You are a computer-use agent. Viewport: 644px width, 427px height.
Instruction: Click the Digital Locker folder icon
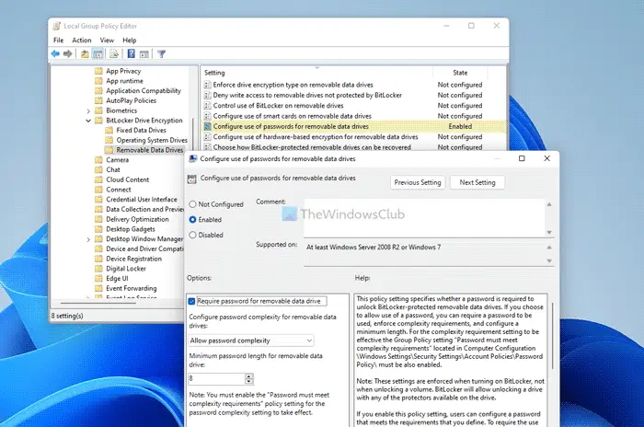tap(98, 269)
